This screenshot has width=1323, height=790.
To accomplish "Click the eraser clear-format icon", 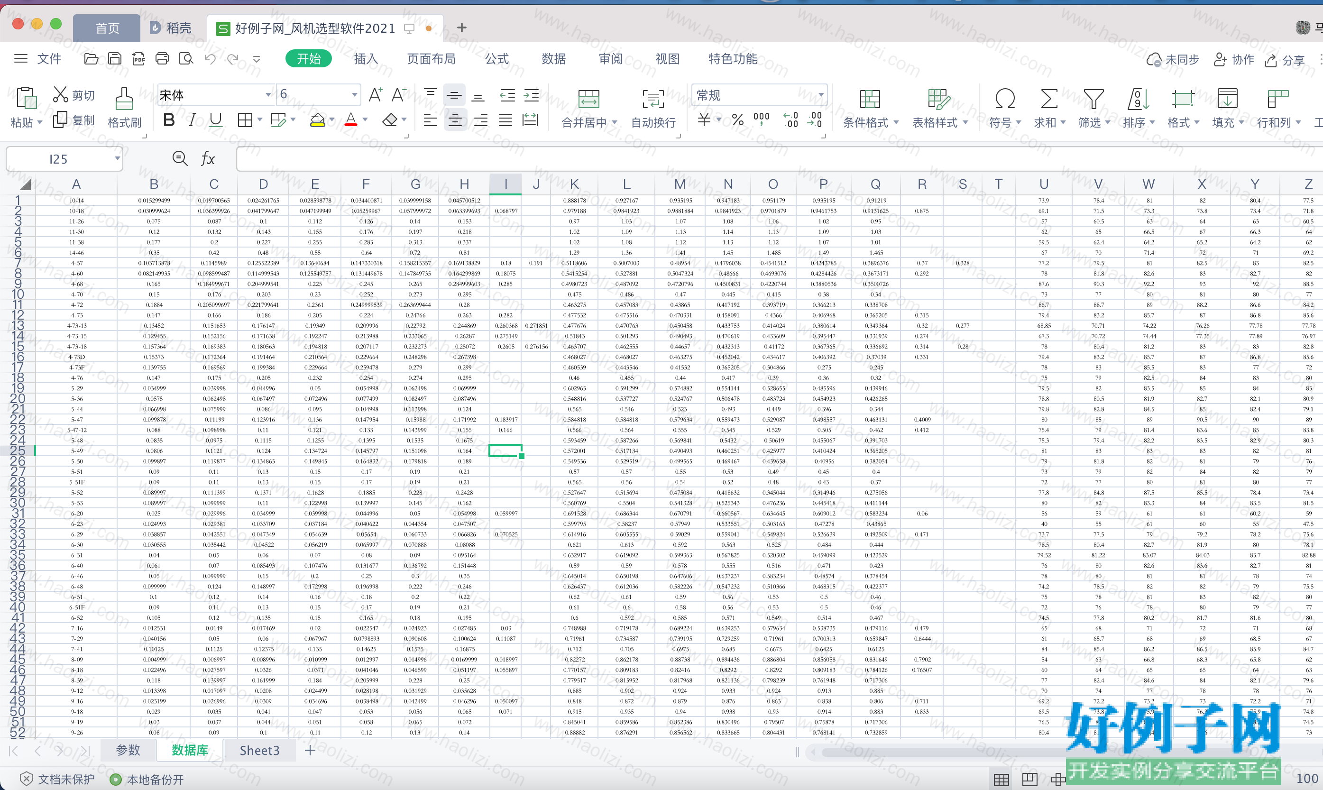I will pyautogui.click(x=390, y=120).
